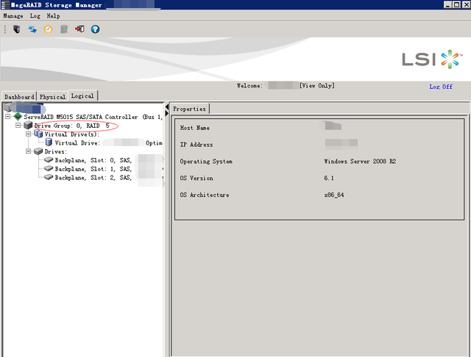
Task: Open help via blue question mark icon
Action: coord(95,29)
